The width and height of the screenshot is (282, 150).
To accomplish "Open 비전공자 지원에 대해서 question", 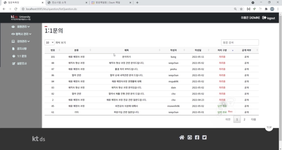I will [126, 106].
